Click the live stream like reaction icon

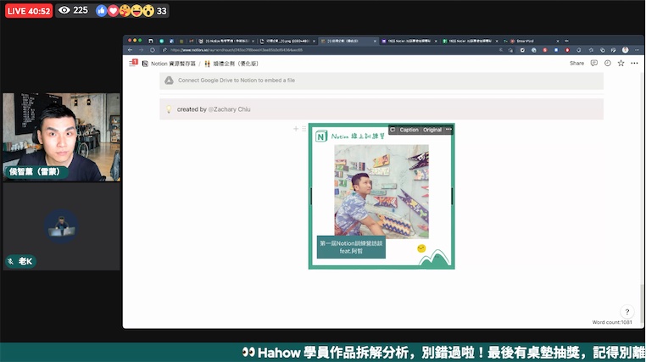pyautogui.click(x=102, y=11)
